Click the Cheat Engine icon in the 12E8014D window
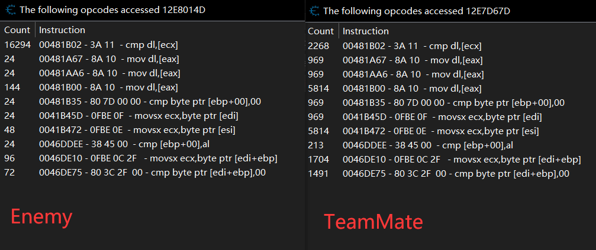Image resolution: width=596 pixels, height=250 pixels. [x=9, y=10]
